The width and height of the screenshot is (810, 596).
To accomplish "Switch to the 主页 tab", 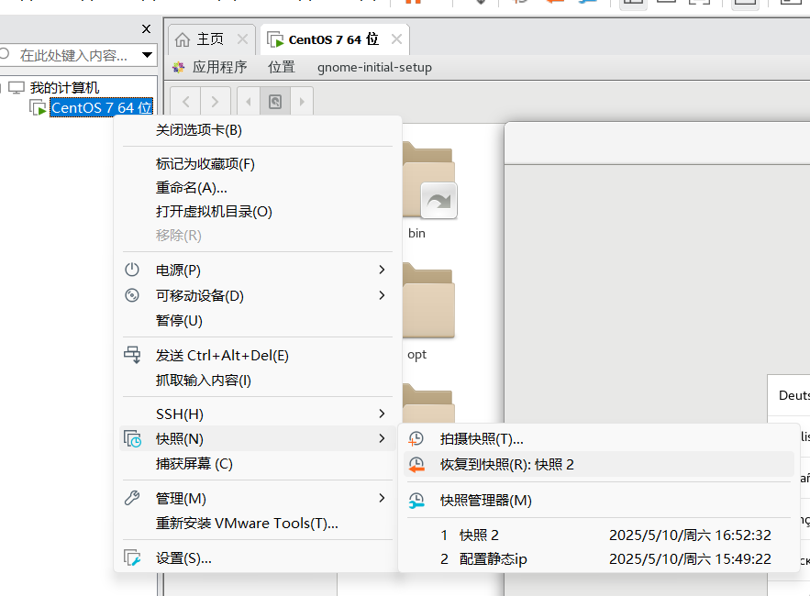I will (212, 39).
